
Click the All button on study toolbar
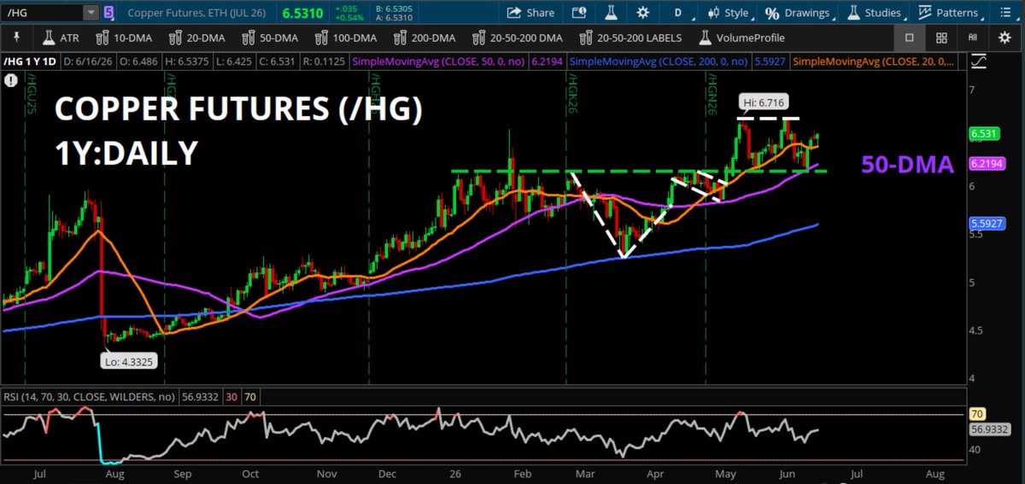point(972,38)
